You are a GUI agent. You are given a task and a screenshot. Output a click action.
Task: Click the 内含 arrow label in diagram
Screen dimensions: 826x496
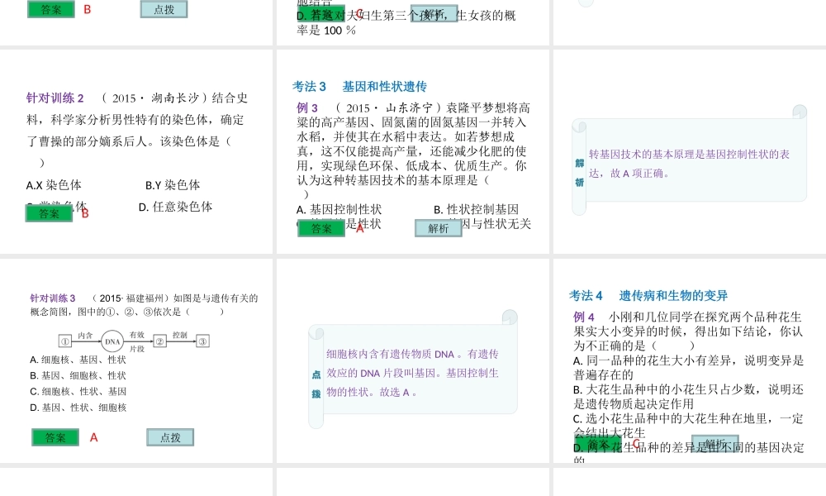click(x=85, y=336)
